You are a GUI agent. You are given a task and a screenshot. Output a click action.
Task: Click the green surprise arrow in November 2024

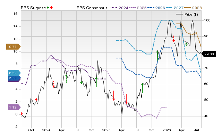[x=96, y=82]
